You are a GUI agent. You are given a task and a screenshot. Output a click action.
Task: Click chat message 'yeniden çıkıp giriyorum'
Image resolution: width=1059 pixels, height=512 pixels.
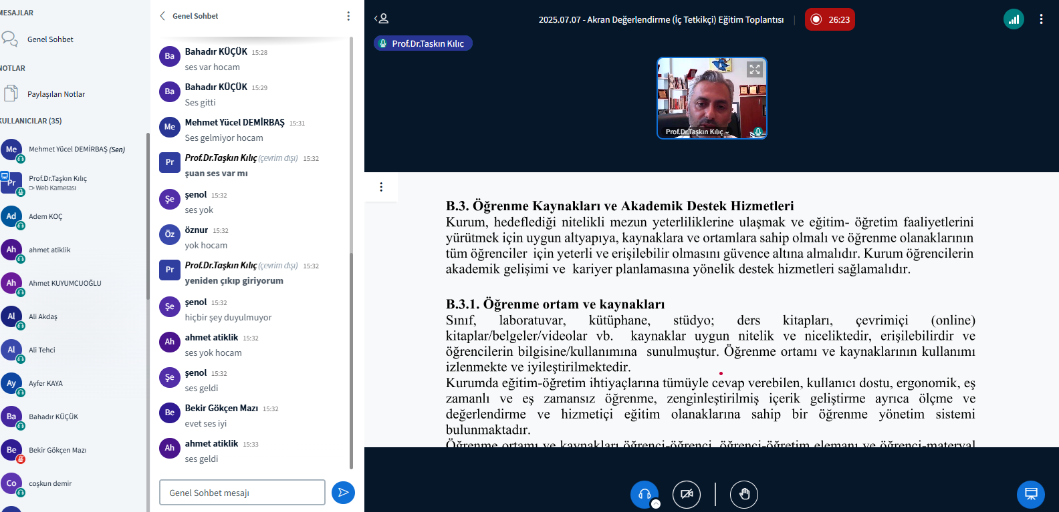234,281
